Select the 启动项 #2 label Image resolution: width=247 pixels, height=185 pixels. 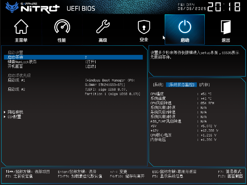coord(16,89)
